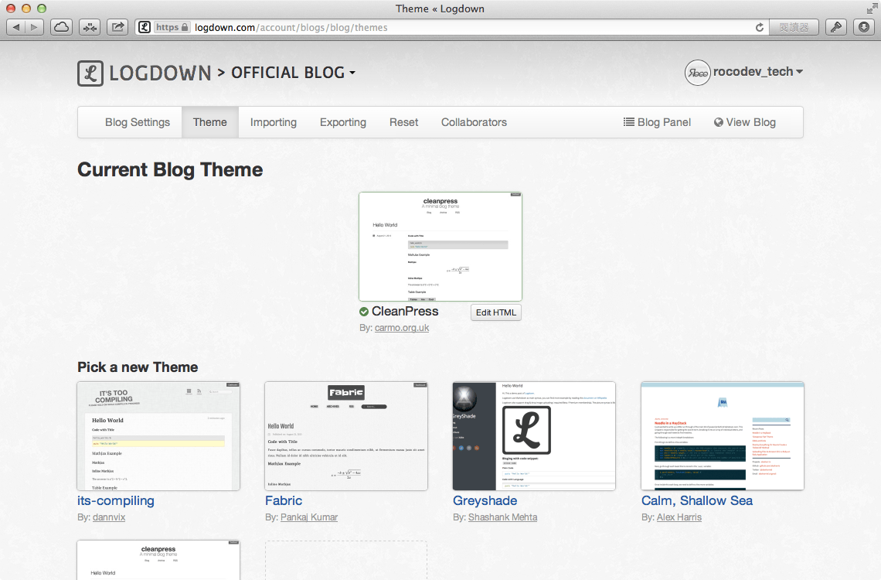The image size is (881, 580).
Task: Expand the OFFICIAL BLOG dropdown
Action: 294,73
